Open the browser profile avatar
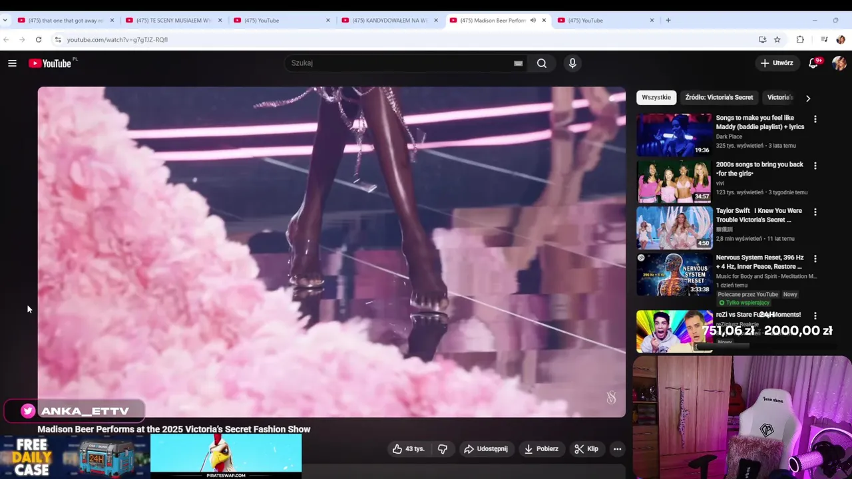The image size is (852, 479). (x=841, y=40)
